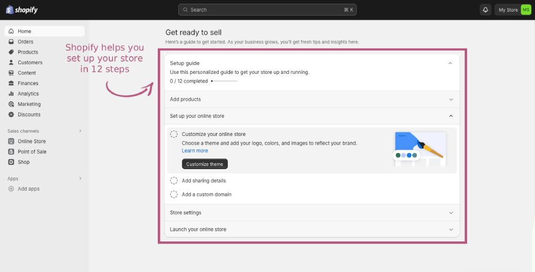Click the Apps section heading
The image size is (535, 272).
click(13, 178)
